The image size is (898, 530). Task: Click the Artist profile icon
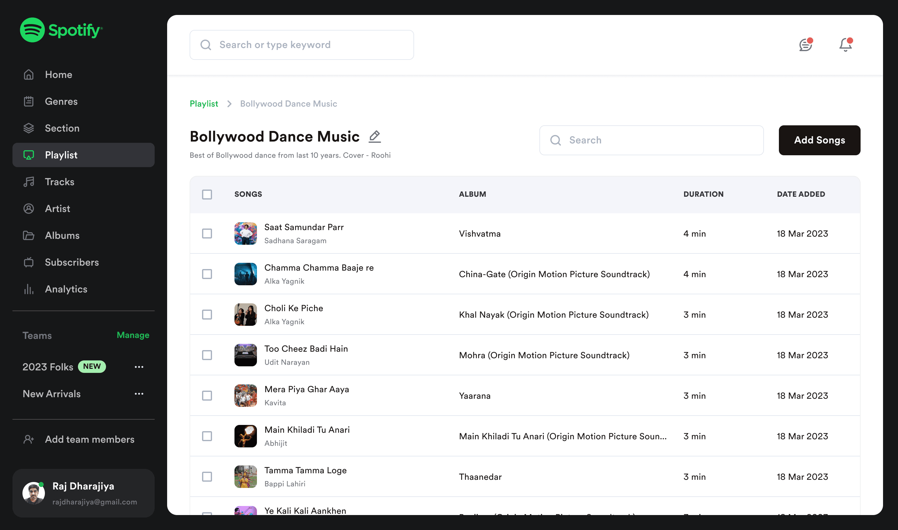(29, 209)
